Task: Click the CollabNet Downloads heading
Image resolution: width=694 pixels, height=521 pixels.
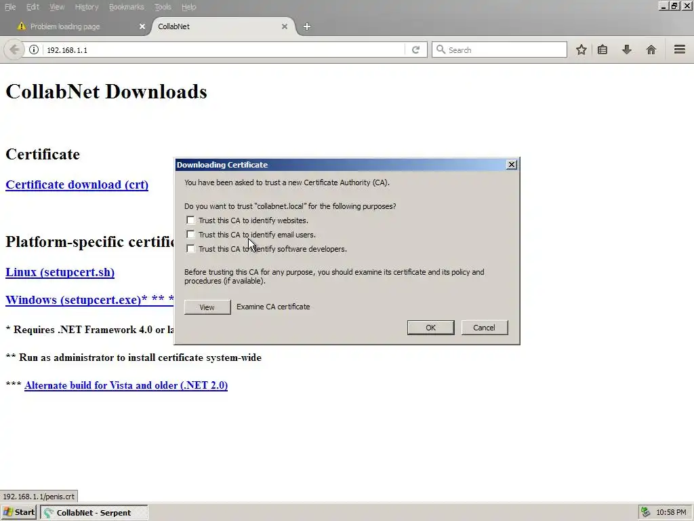Action: 106,92
